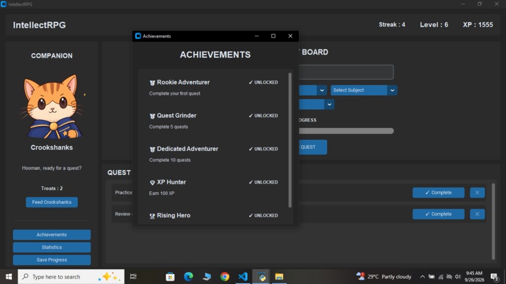Click the Achievements list scrollbar
Viewport: 506px width, 284px height.
pos(290,140)
